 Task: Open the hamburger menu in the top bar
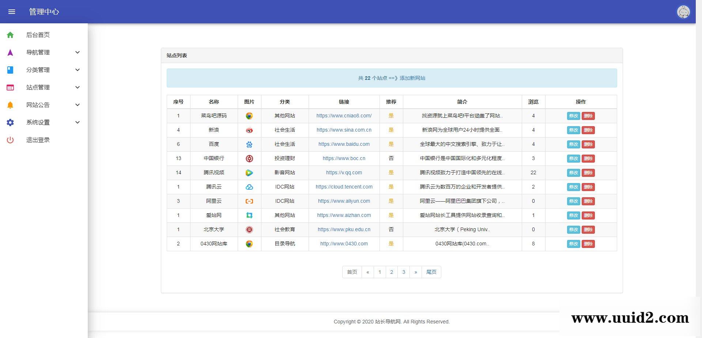[x=12, y=12]
